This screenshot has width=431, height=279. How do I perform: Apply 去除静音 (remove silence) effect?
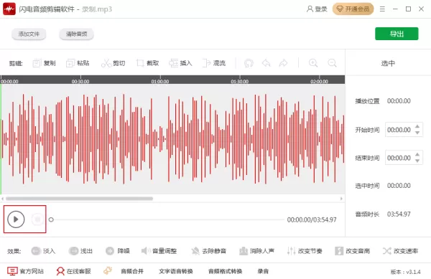208,251
